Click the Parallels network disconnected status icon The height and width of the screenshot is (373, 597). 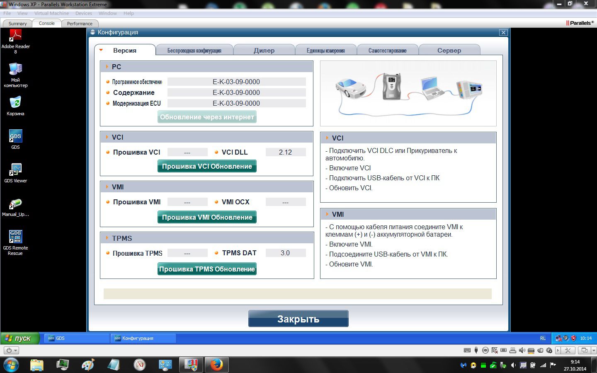pyautogui.click(x=495, y=350)
